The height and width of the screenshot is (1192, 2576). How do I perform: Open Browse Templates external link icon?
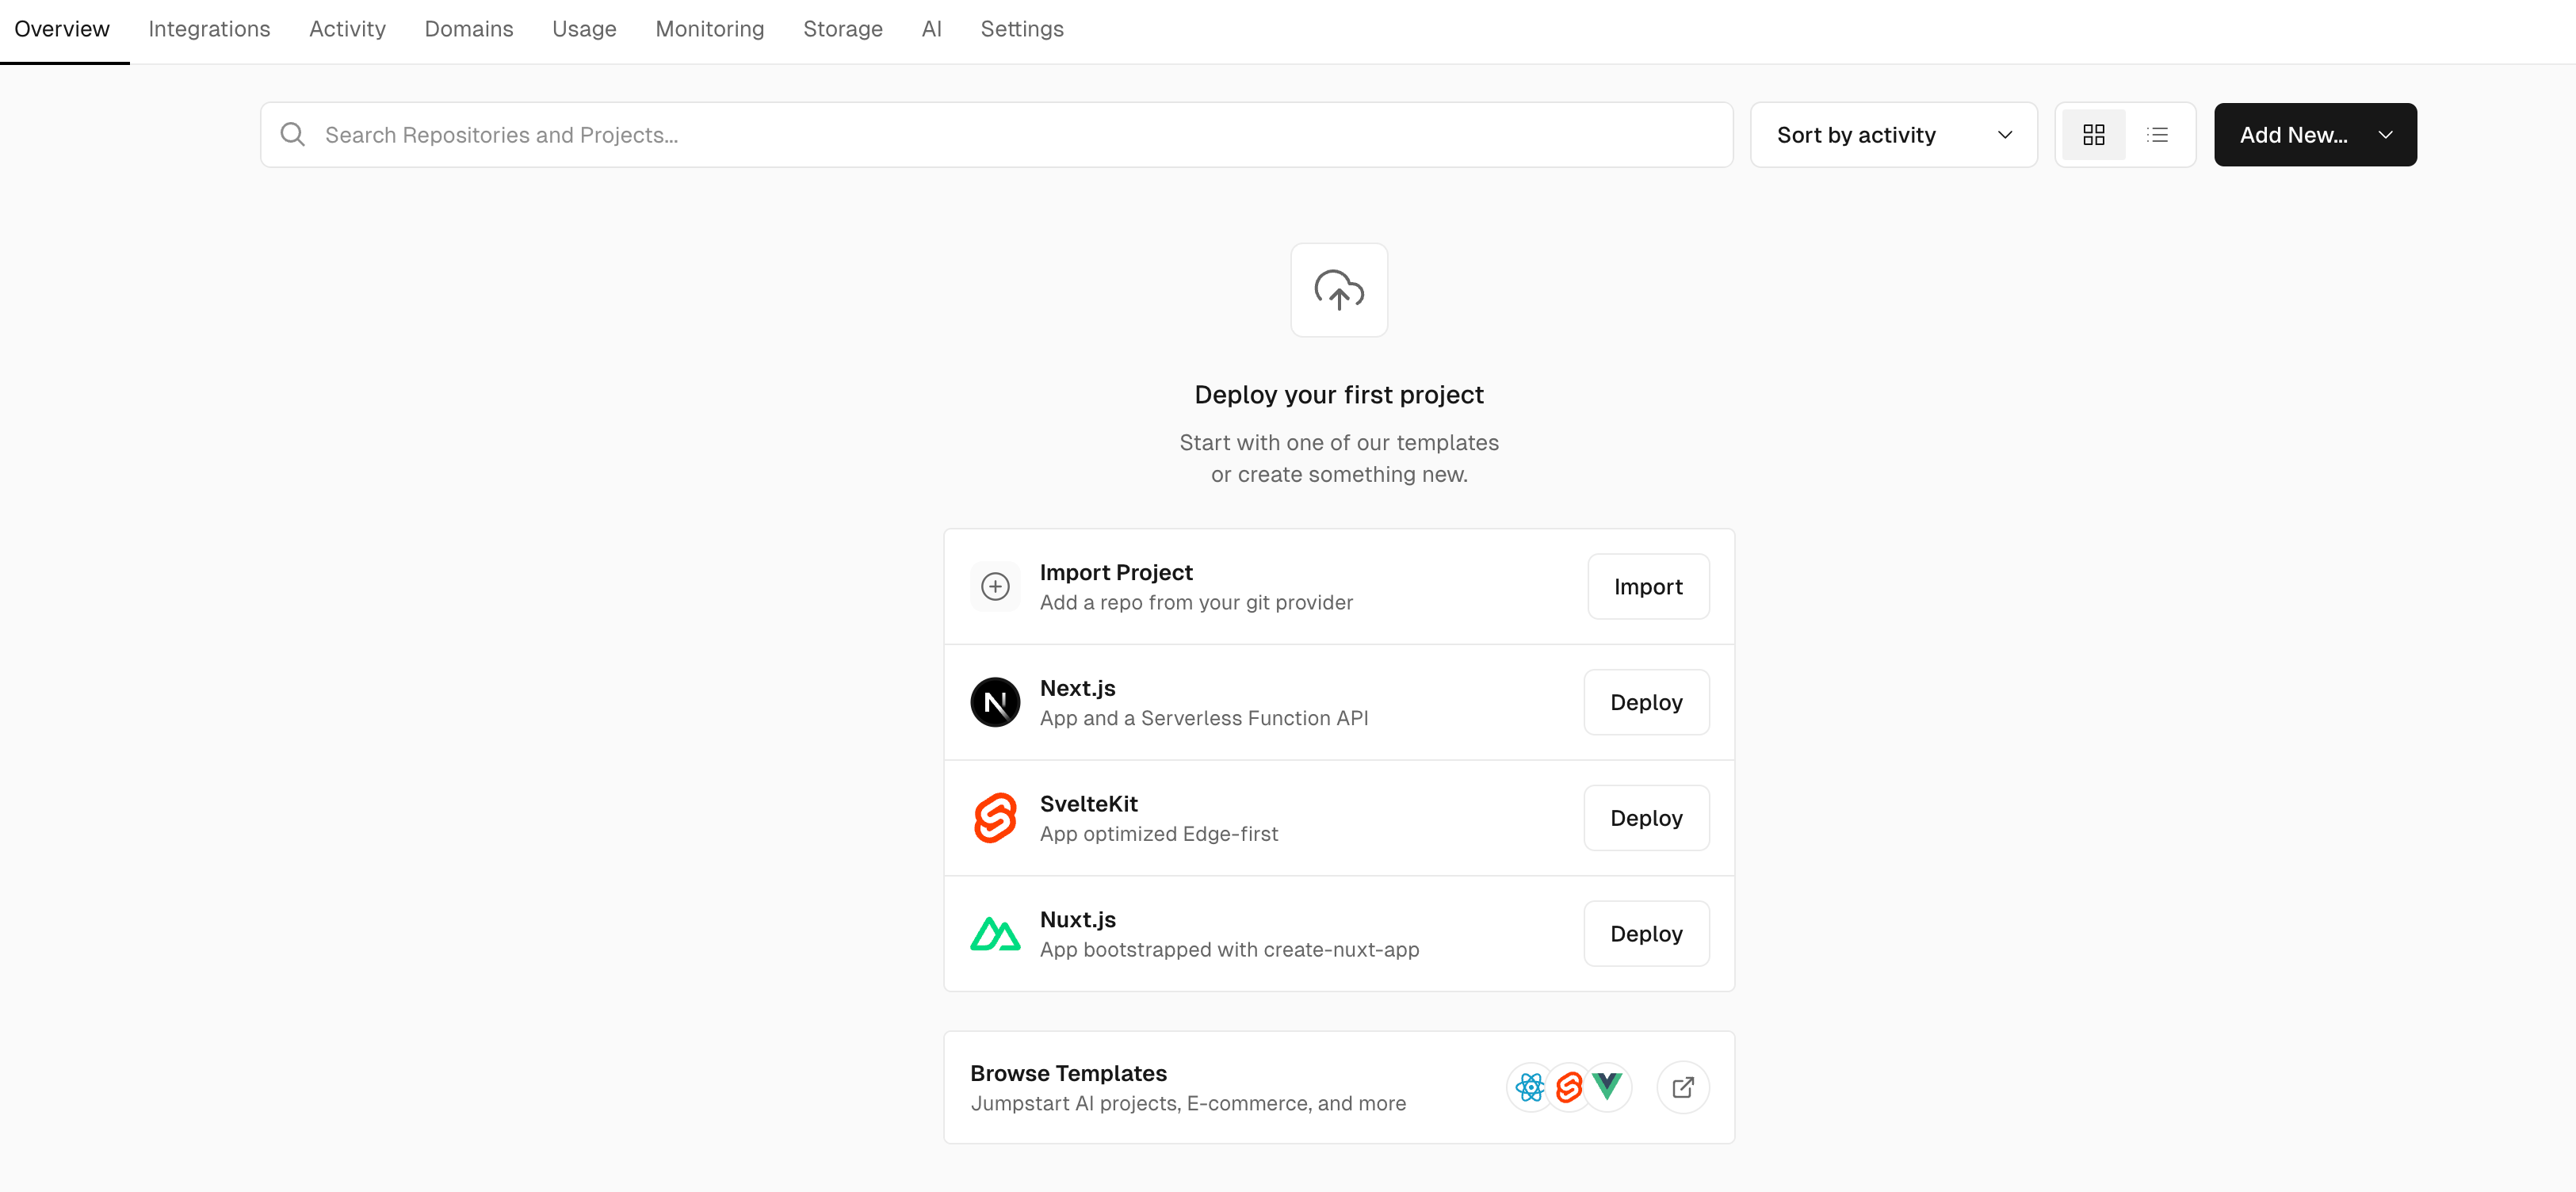pos(1683,1087)
